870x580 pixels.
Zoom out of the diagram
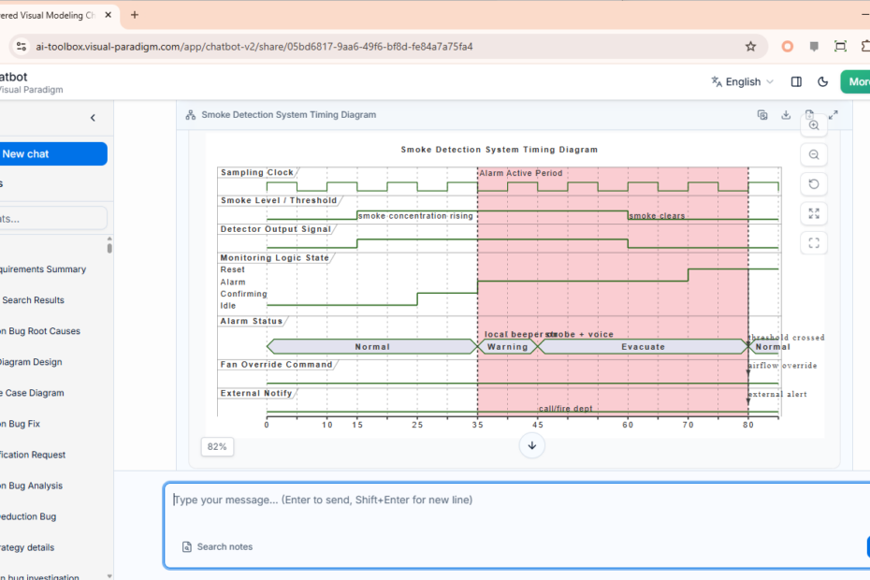tap(814, 155)
